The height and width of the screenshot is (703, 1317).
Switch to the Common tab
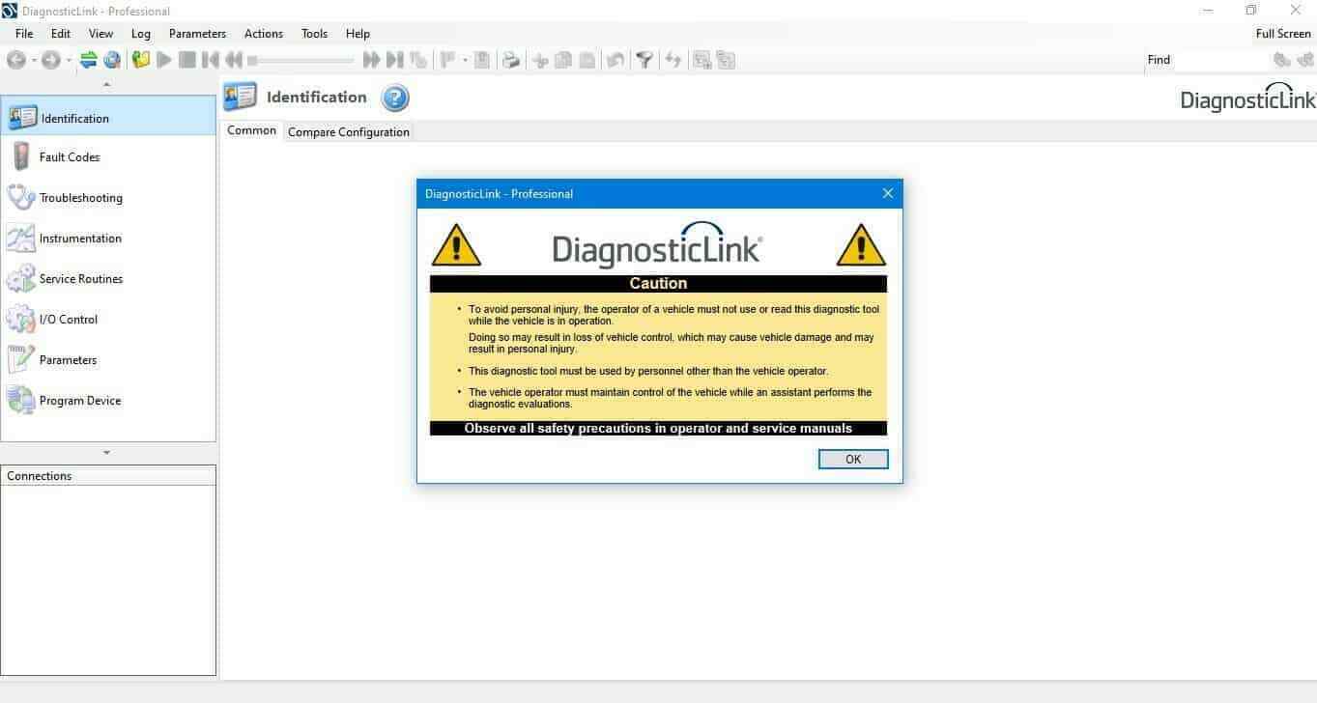pyautogui.click(x=252, y=130)
